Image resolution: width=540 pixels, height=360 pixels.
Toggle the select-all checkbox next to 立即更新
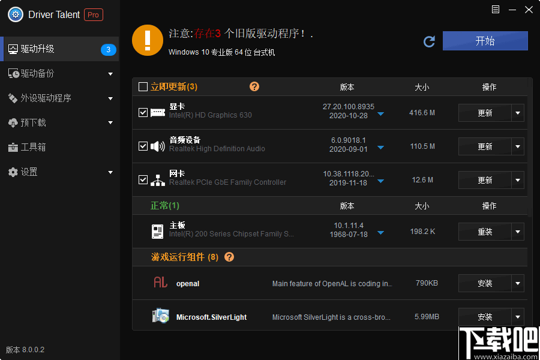click(x=142, y=86)
